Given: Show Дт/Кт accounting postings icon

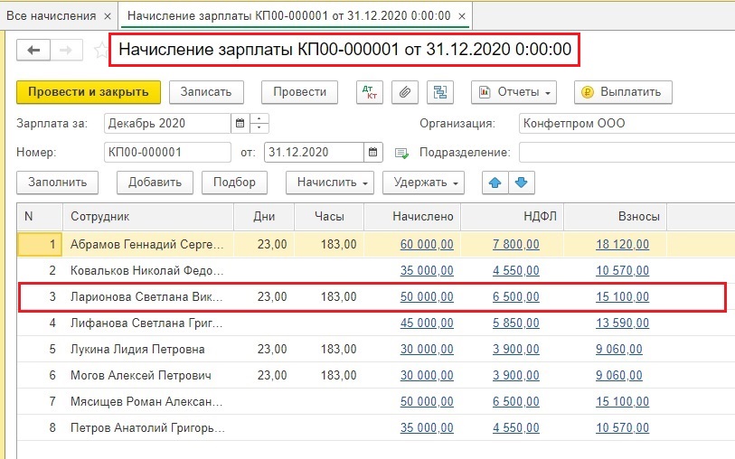Looking at the screenshot, I should click(370, 92).
